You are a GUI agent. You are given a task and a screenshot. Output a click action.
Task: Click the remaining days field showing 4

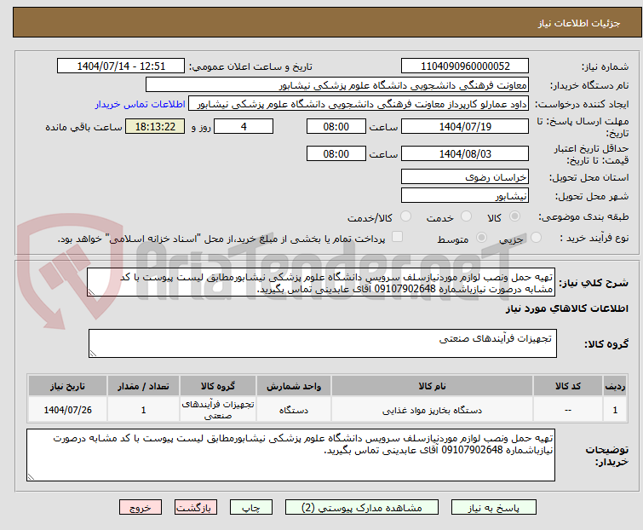pos(244,126)
